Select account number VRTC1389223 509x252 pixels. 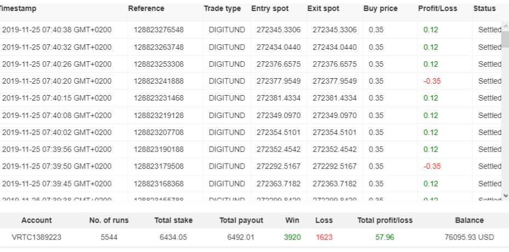coord(37,237)
